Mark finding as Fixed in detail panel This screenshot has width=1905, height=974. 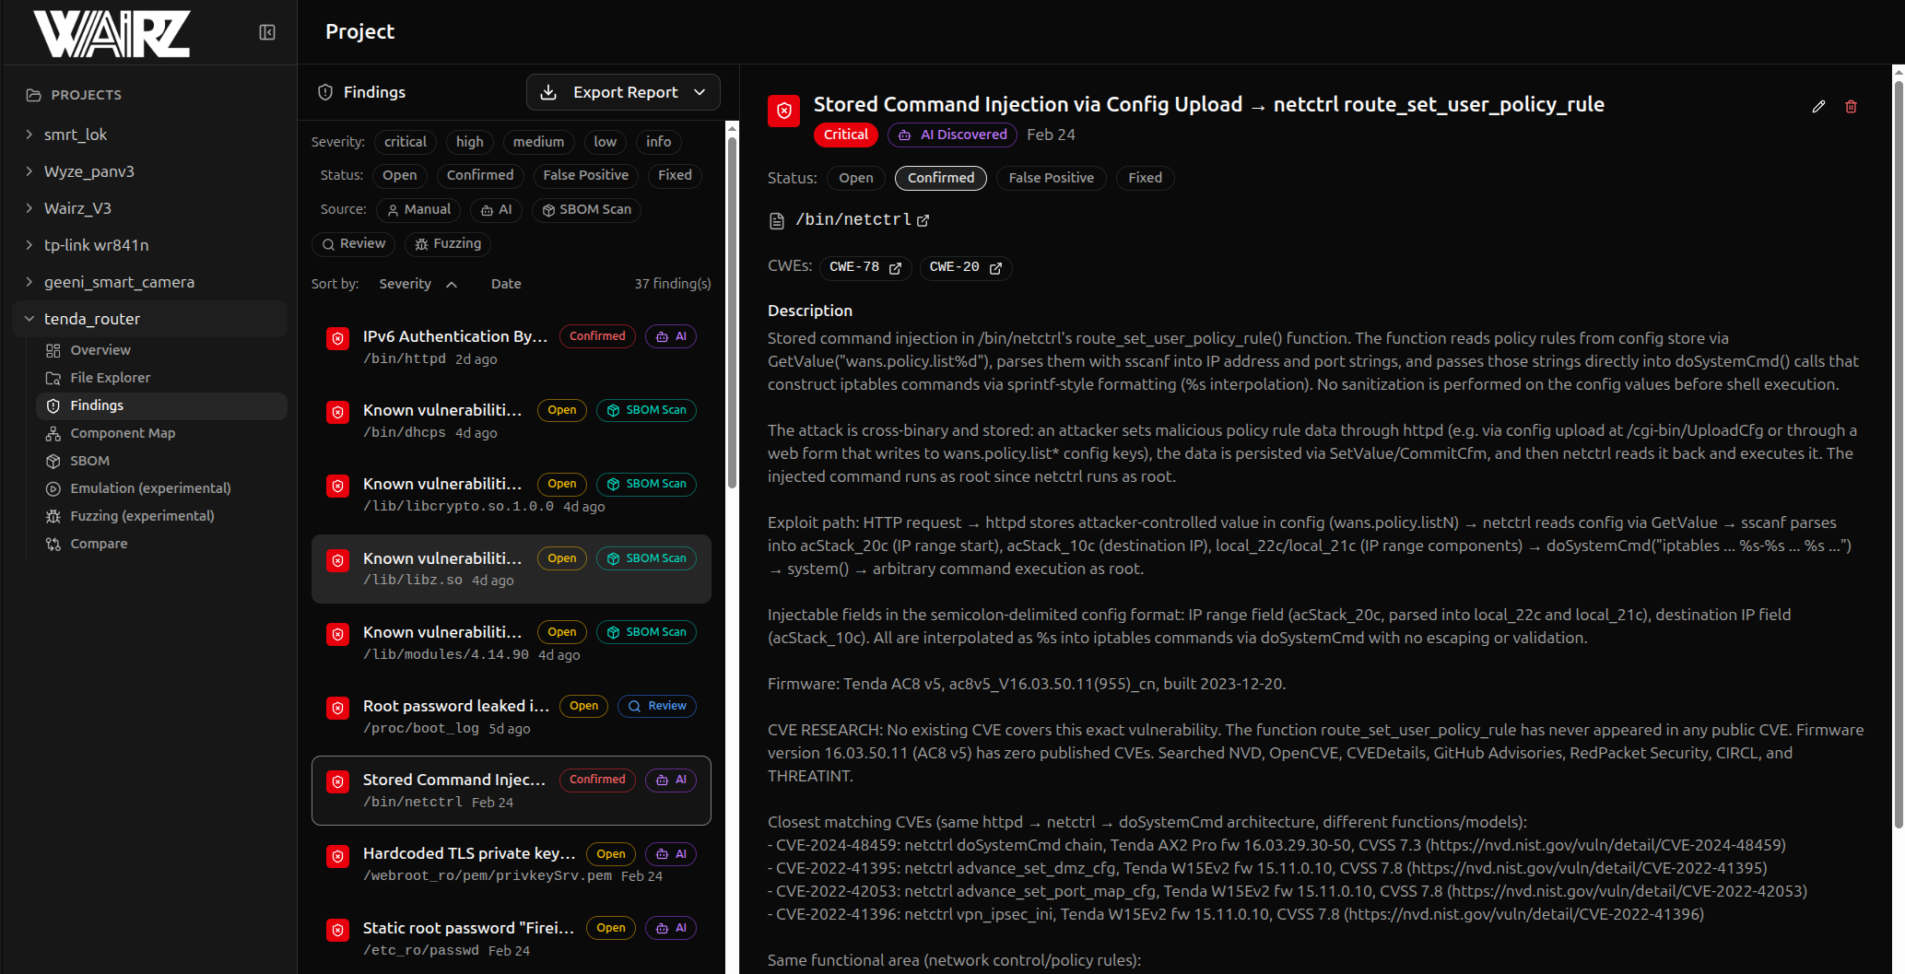click(x=1146, y=178)
